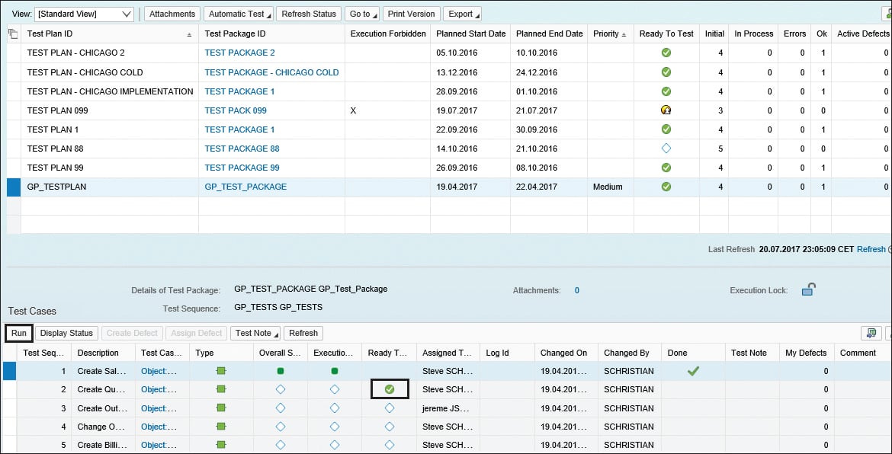Viewport: 892px width, 454px height.
Task: Select row selector of GP_TESTPLAN row
Action: pyautogui.click(x=14, y=187)
